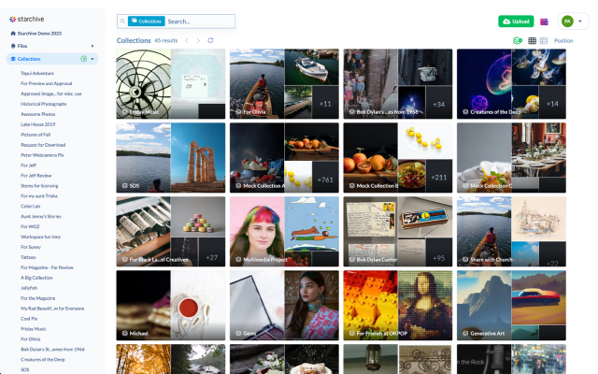
Task: Expand the Files section arrow
Action: click(92, 45)
